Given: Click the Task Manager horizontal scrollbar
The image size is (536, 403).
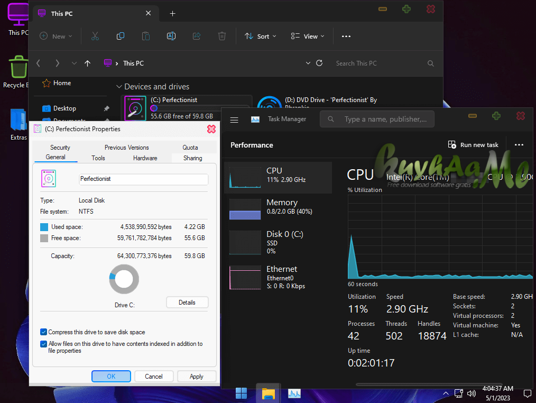Looking at the screenshot, I should pyautogui.click(x=429, y=384).
